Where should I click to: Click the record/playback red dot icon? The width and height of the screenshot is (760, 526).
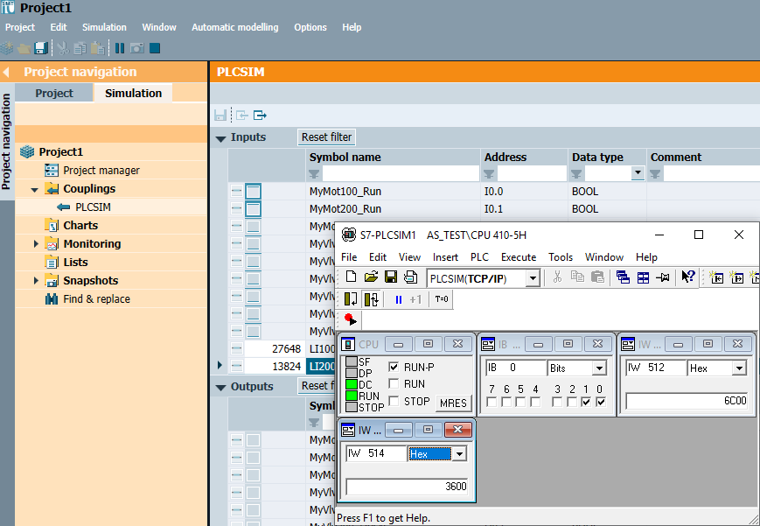350,319
